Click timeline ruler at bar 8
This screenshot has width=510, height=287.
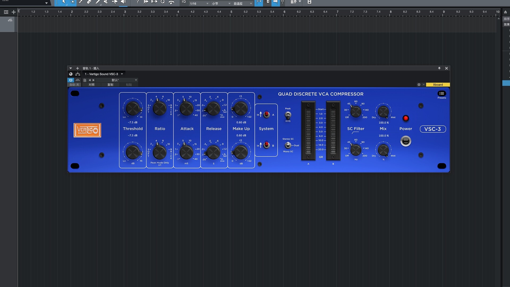(x=390, y=12)
